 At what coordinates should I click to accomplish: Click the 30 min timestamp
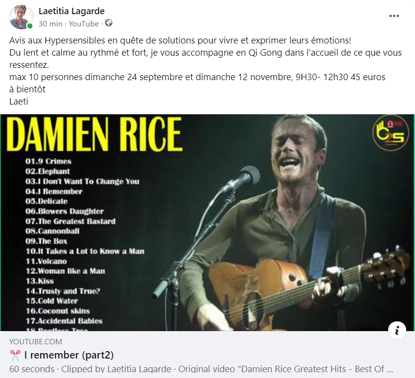tap(50, 24)
